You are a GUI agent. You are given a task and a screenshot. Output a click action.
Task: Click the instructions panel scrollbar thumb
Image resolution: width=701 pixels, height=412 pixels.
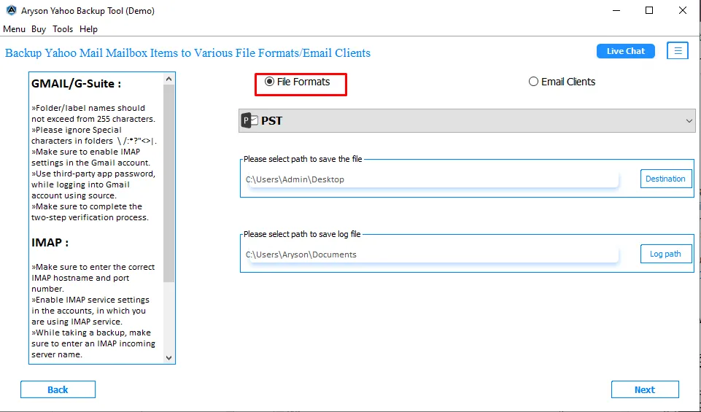click(x=169, y=183)
